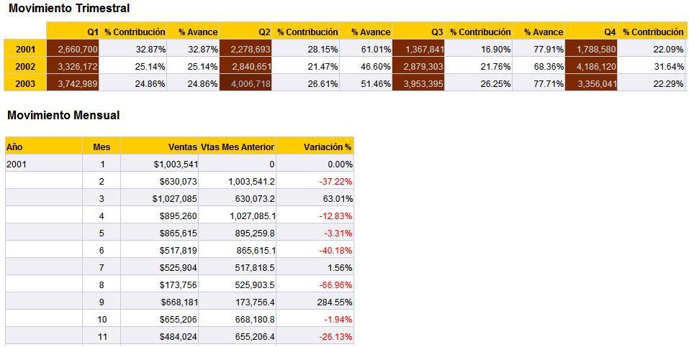This screenshot has height=347, width=689.
Task: Click the Movimiento Trimestral section title
Action: pos(69,9)
